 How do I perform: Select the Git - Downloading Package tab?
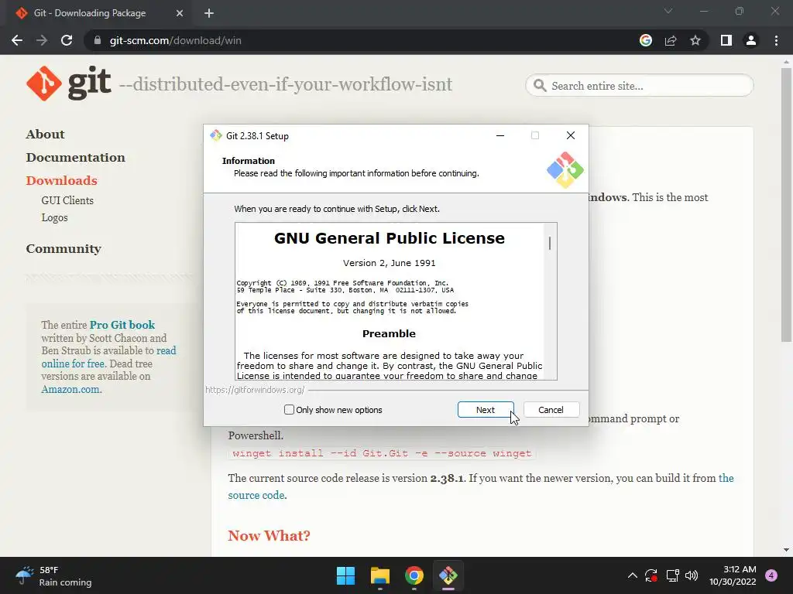click(x=98, y=13)
